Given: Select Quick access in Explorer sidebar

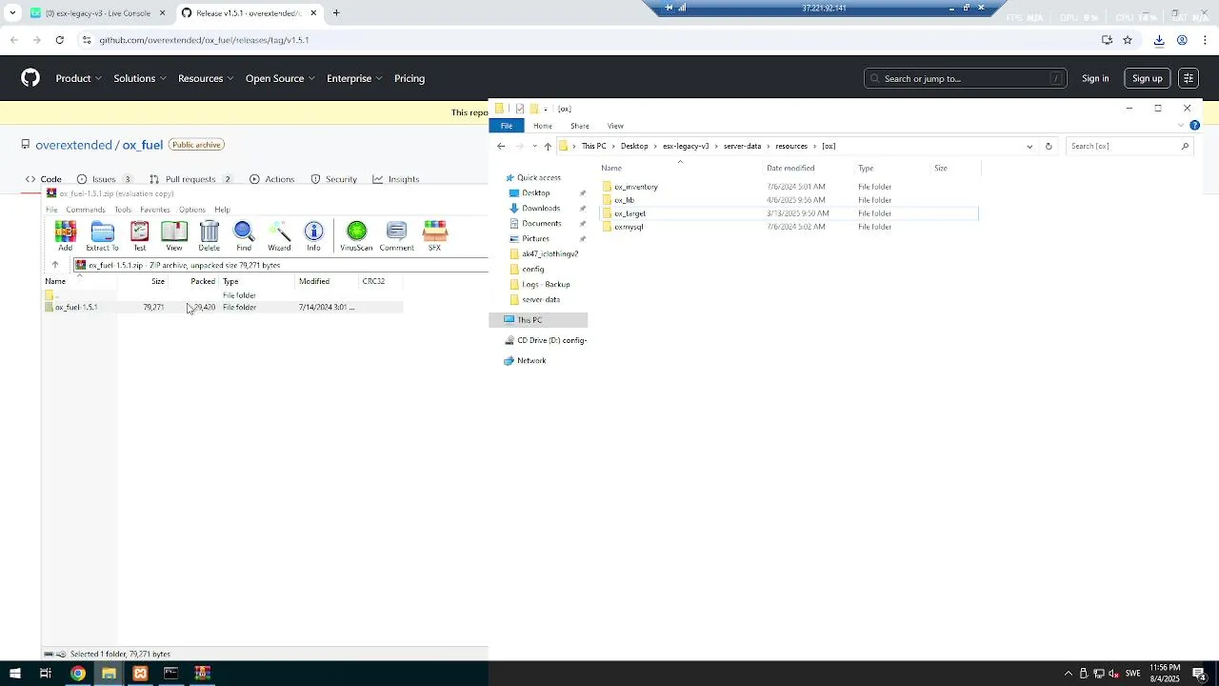Looking at the screenshot, I should pyautogui.click(x=538, y=177).
